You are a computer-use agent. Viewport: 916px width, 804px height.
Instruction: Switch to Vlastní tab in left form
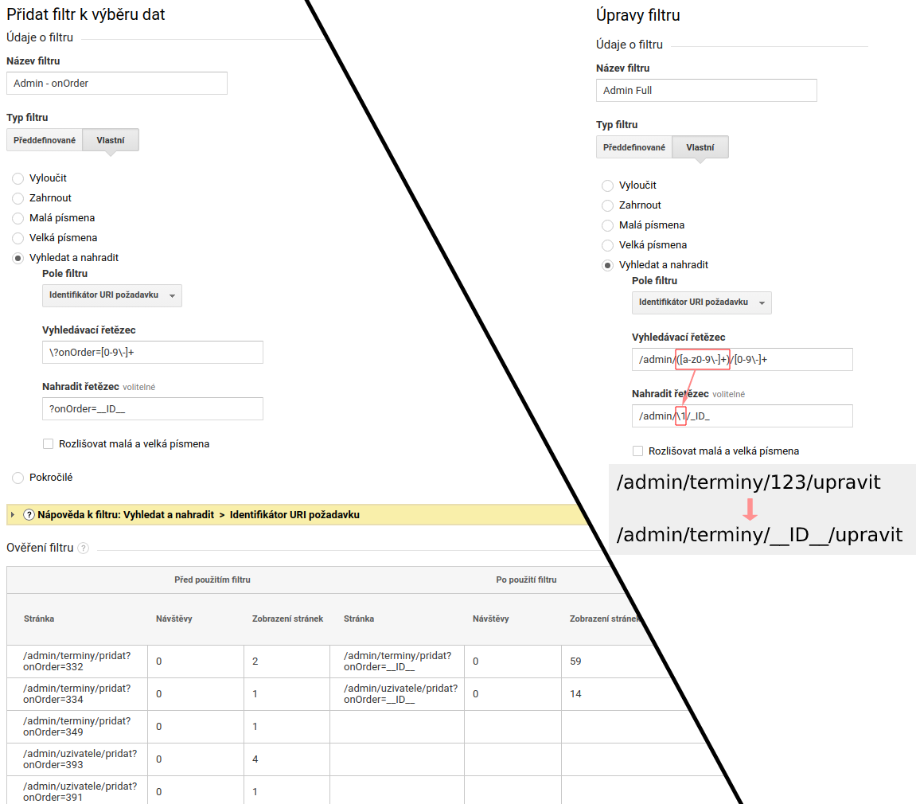111,140
